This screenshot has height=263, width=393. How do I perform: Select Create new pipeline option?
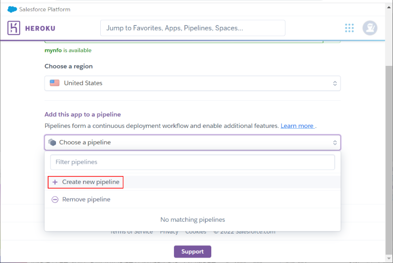click(193, 182)
